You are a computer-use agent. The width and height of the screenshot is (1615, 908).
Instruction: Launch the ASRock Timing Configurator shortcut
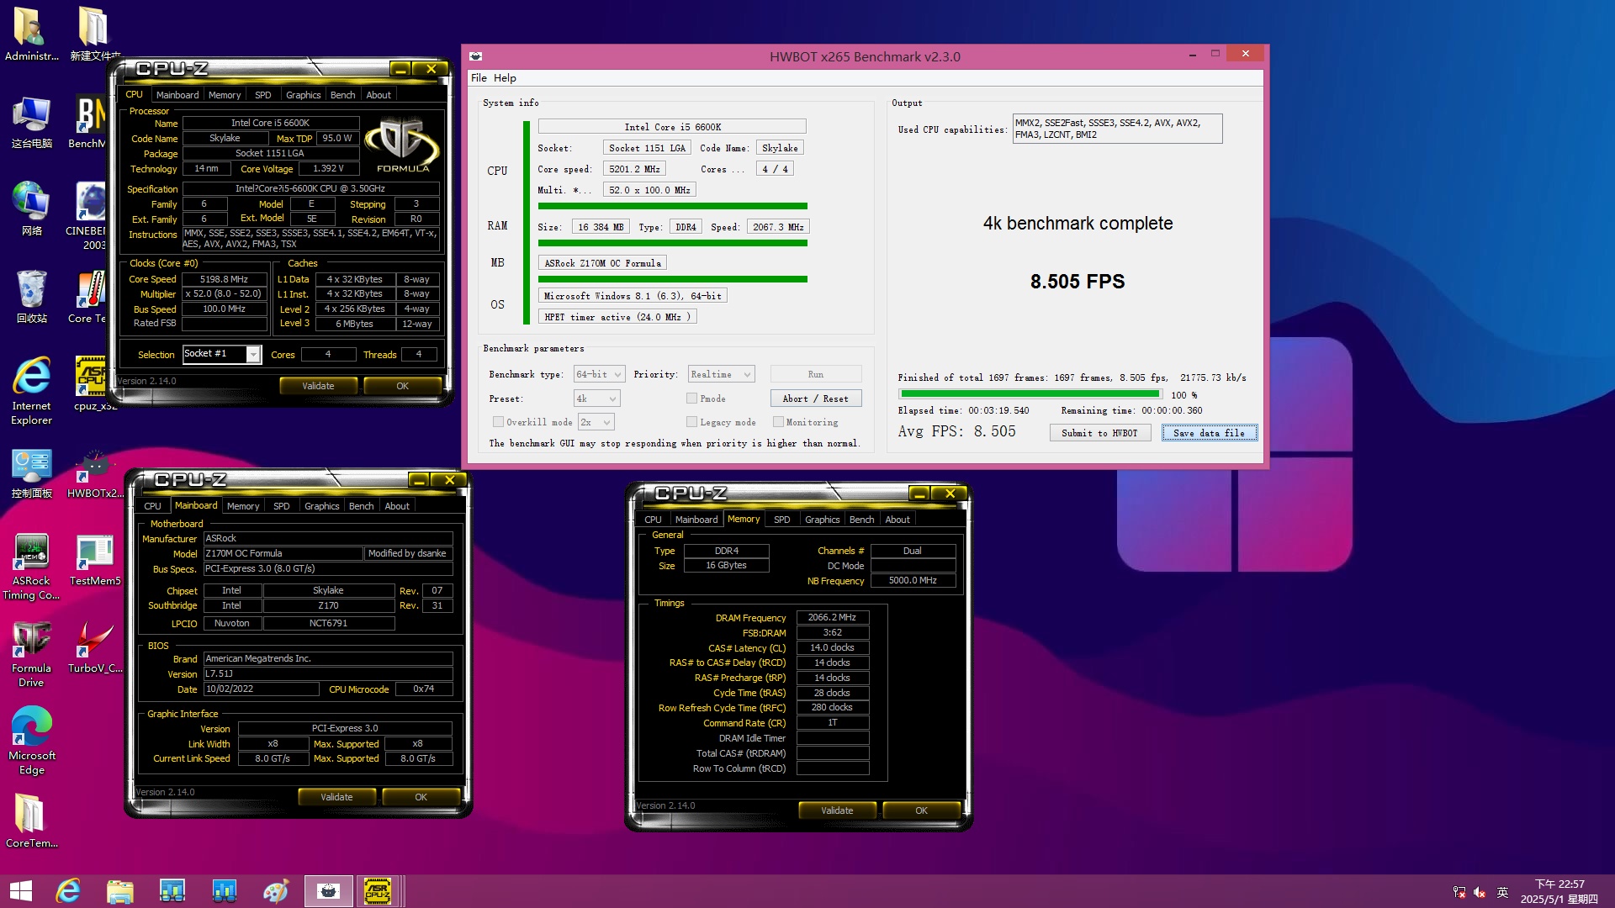click(31, 566)
